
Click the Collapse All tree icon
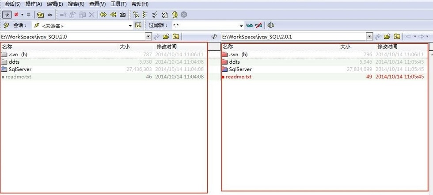[145, 15]
